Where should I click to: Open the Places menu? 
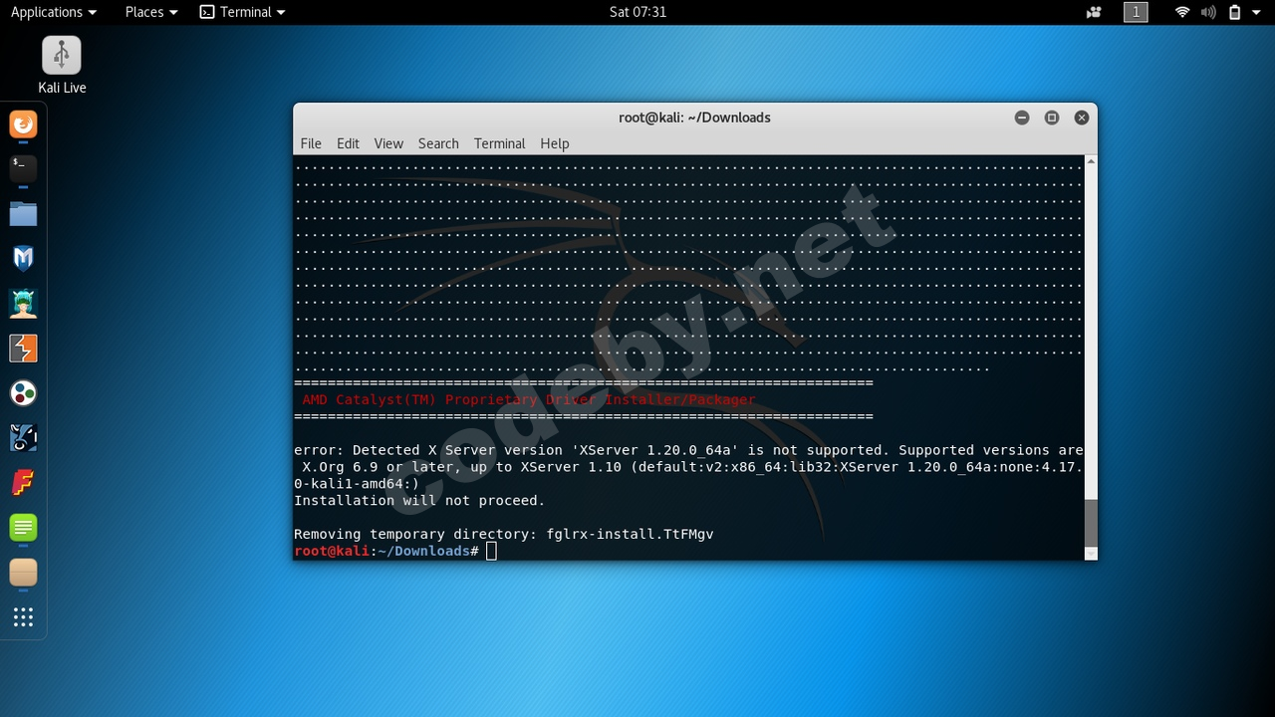[x=151, y=12]
